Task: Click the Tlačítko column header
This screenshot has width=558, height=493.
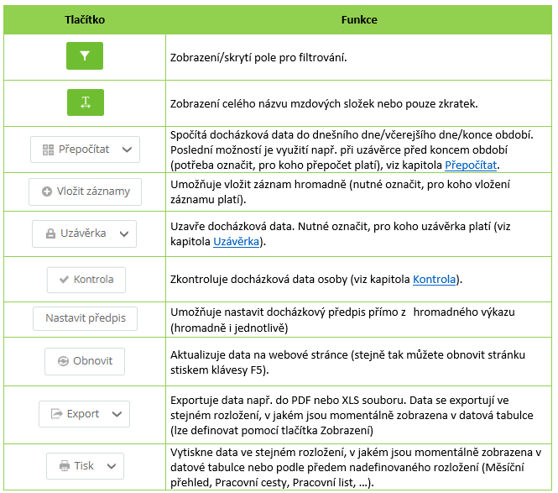Action: [84, 18]
